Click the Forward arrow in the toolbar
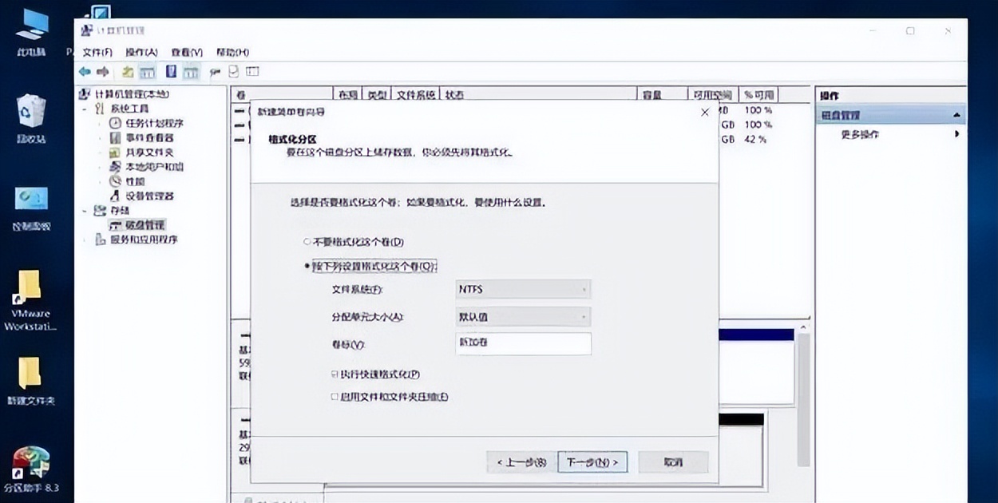 point(103,72)
